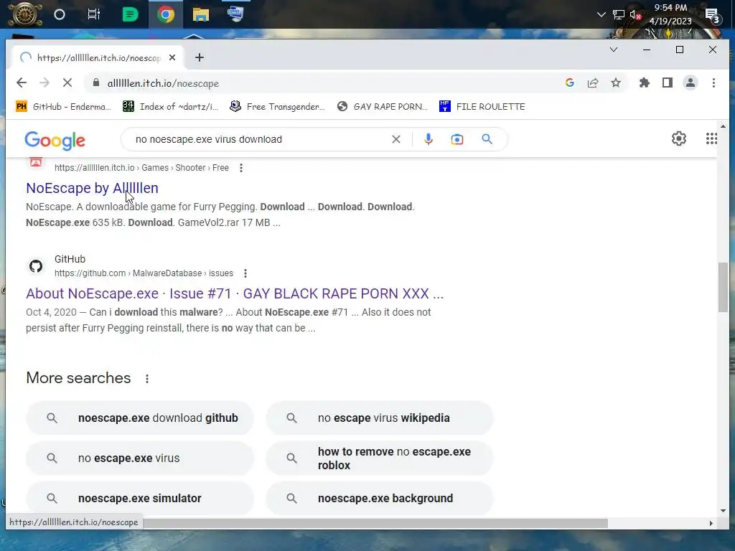Open the FILE ROULETTE bookmark
This screenshot has height=551, width=735.
click(482, 107)
